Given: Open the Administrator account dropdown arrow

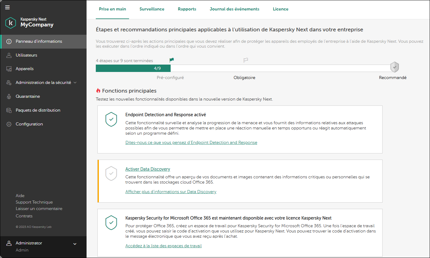Looking at the screenshot, I should click(75, 244).
